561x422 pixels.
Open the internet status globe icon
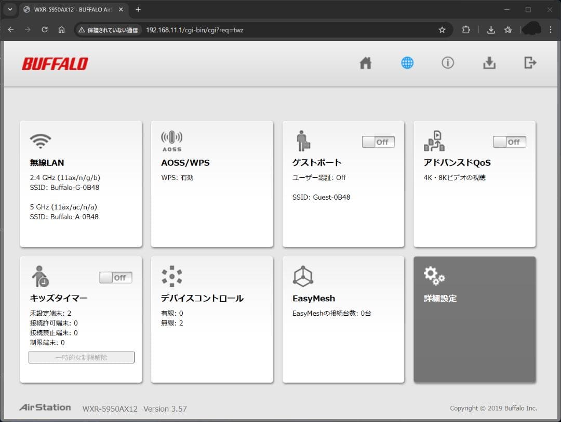[x=407, y=63]
